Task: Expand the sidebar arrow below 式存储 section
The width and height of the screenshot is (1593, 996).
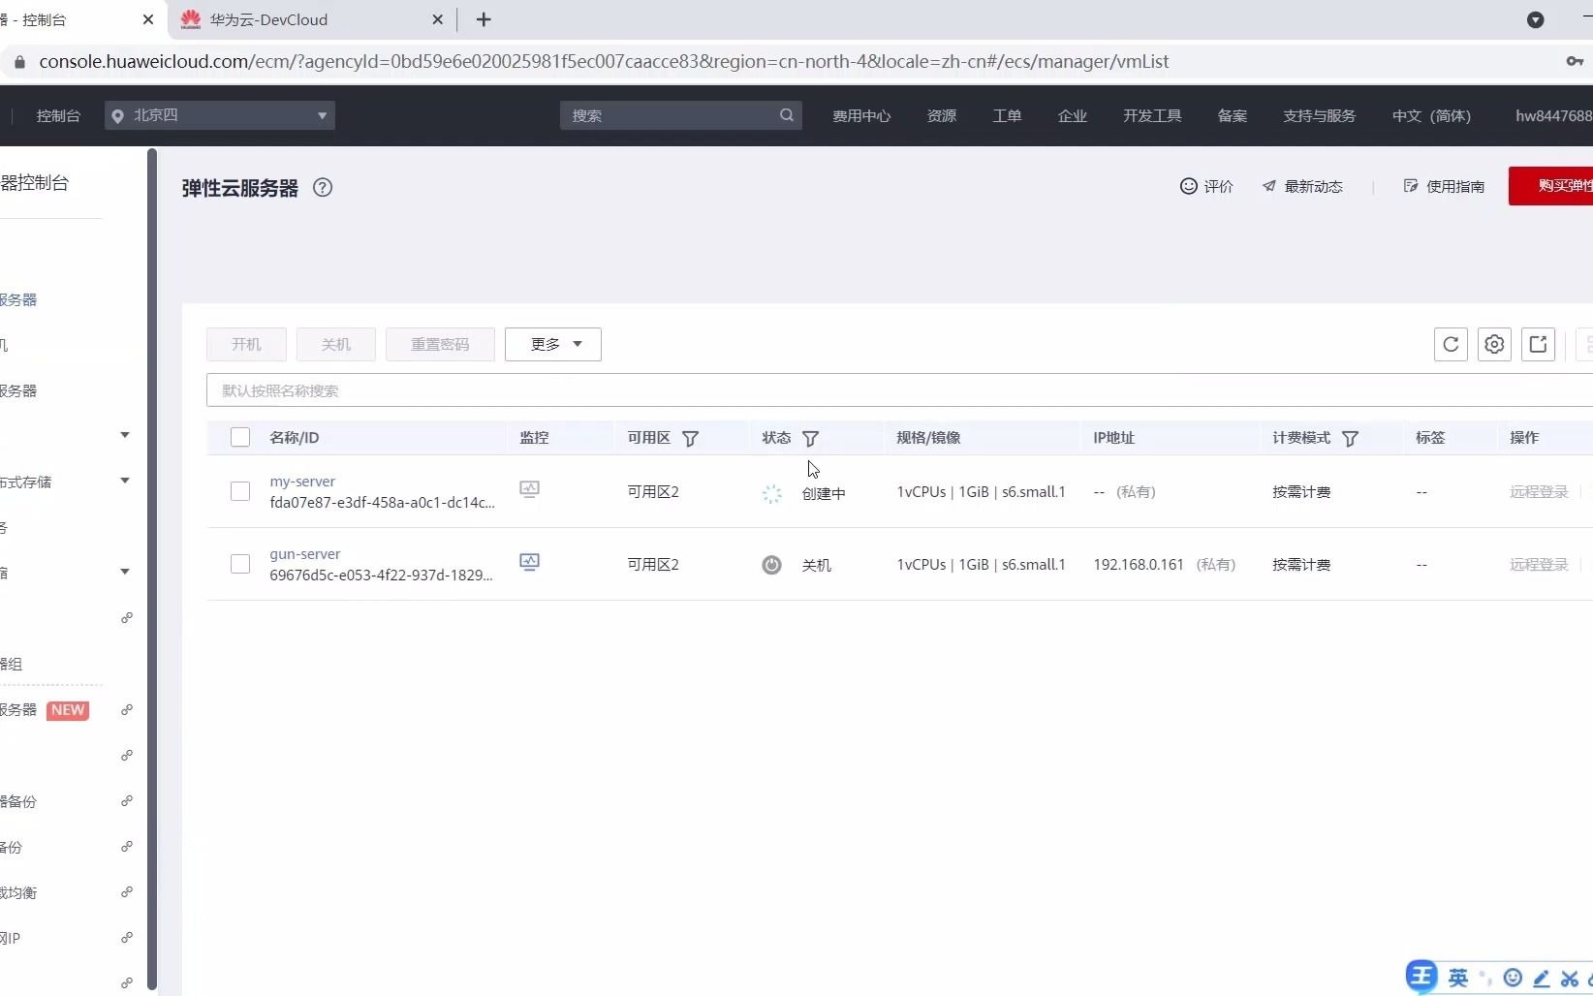Action: 125,572
